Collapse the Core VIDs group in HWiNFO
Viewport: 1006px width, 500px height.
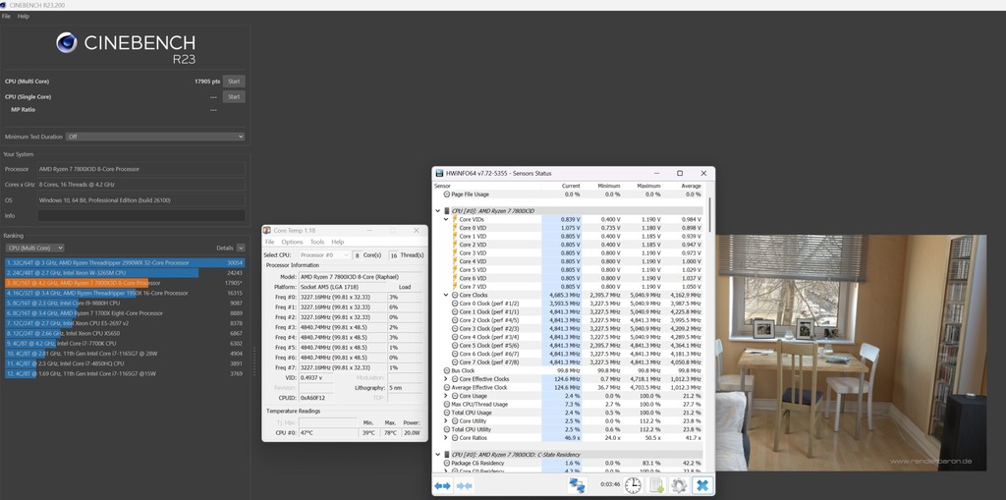446,219
